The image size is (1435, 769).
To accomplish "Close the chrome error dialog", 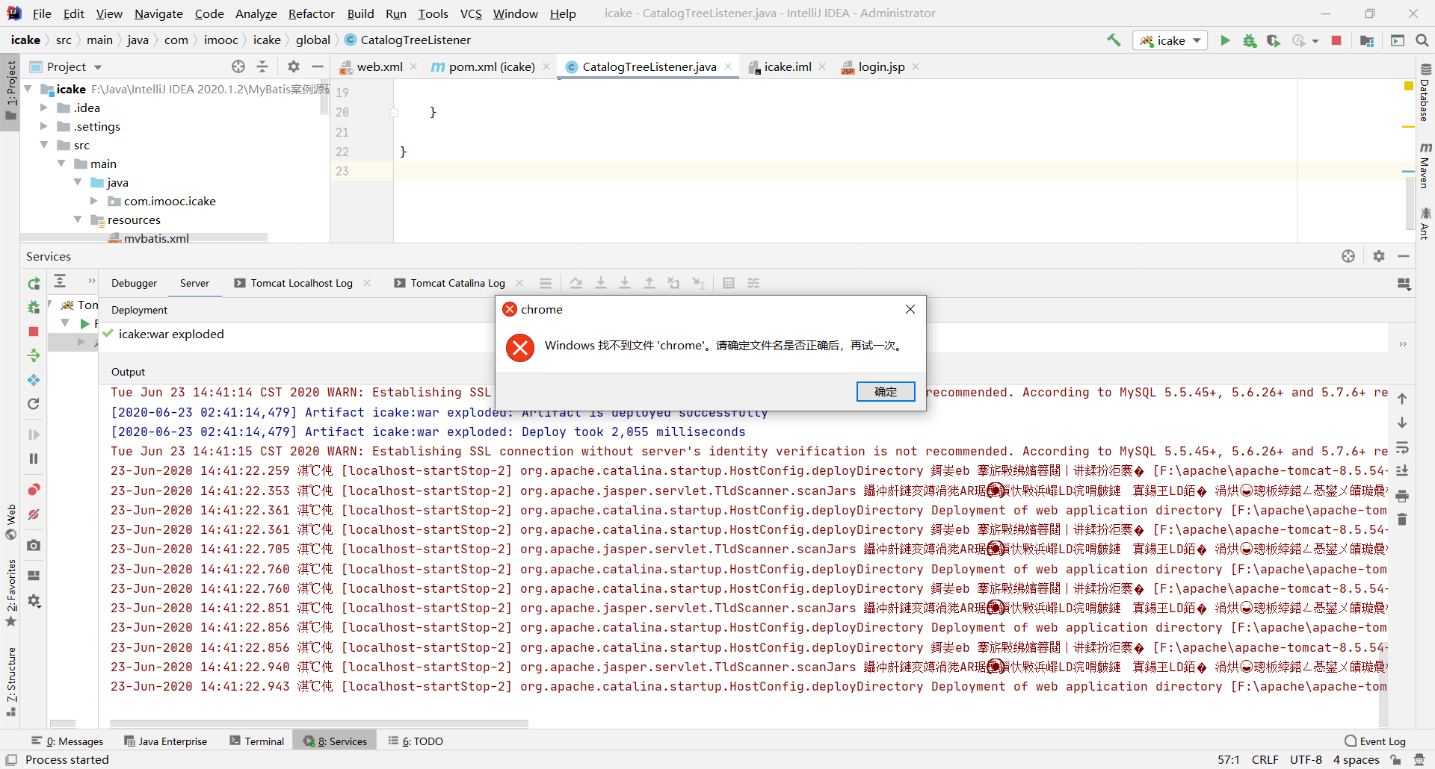I will tap(910, 309).
